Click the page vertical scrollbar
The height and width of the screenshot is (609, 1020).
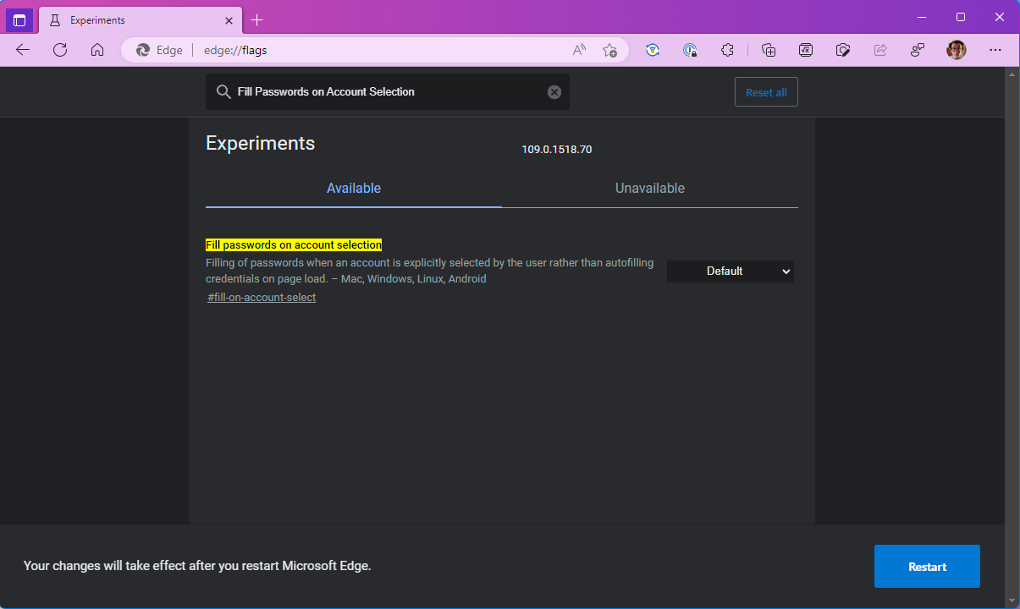[x=1012, y=337]
